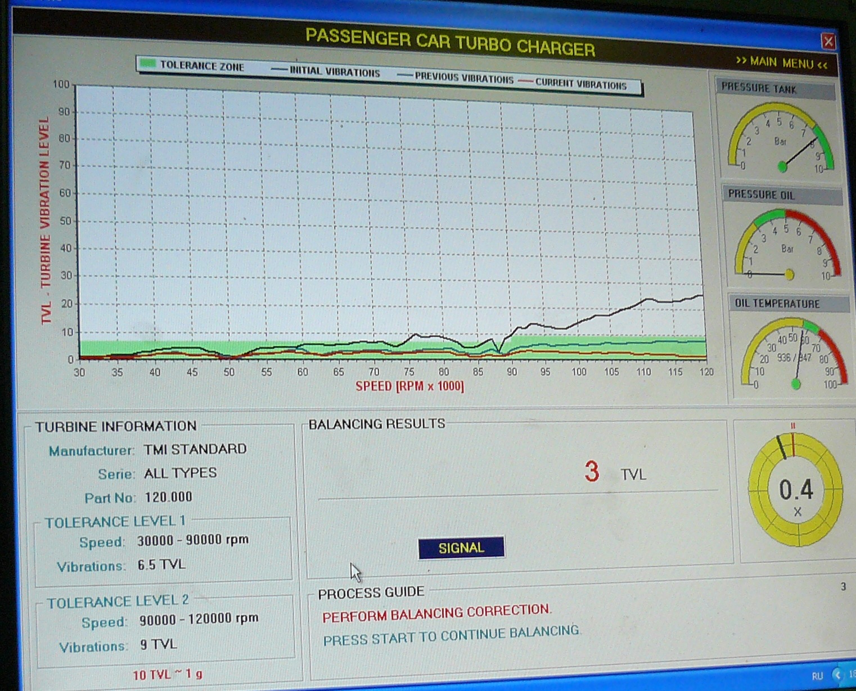Click the "TVL - TURBINE VIBRATION LEVEL" axis label
856x691 pixels.
45,220
